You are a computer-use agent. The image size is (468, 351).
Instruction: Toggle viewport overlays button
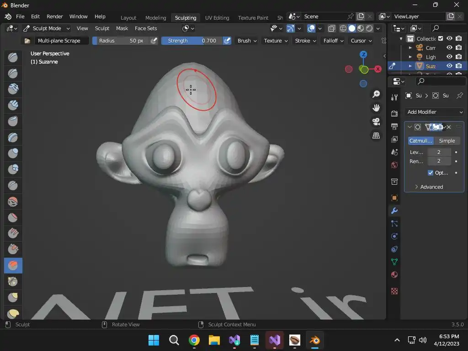pyautogui.click(x=311, y=28)
